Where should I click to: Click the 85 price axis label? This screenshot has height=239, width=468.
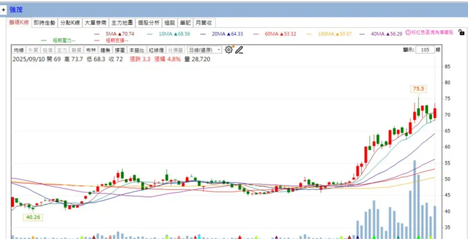447,67
